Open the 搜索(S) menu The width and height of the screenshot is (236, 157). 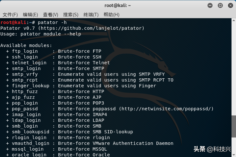click(71, 15)
